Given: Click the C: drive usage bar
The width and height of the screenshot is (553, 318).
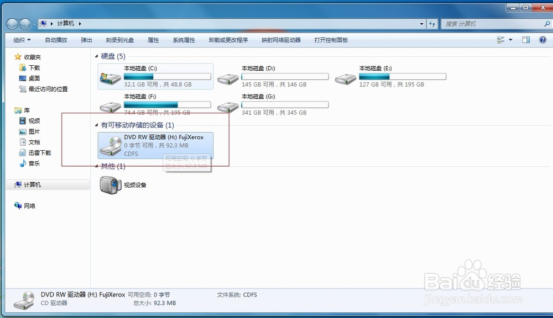Looking at the screenshot, I should [168, 76].
